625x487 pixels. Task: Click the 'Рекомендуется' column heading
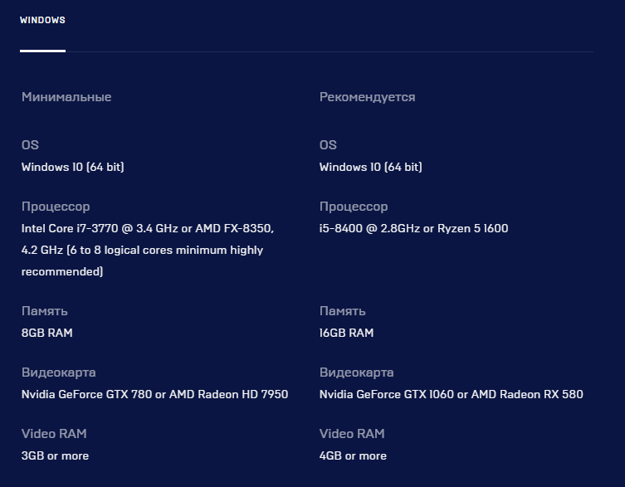(x=367, y=97)
